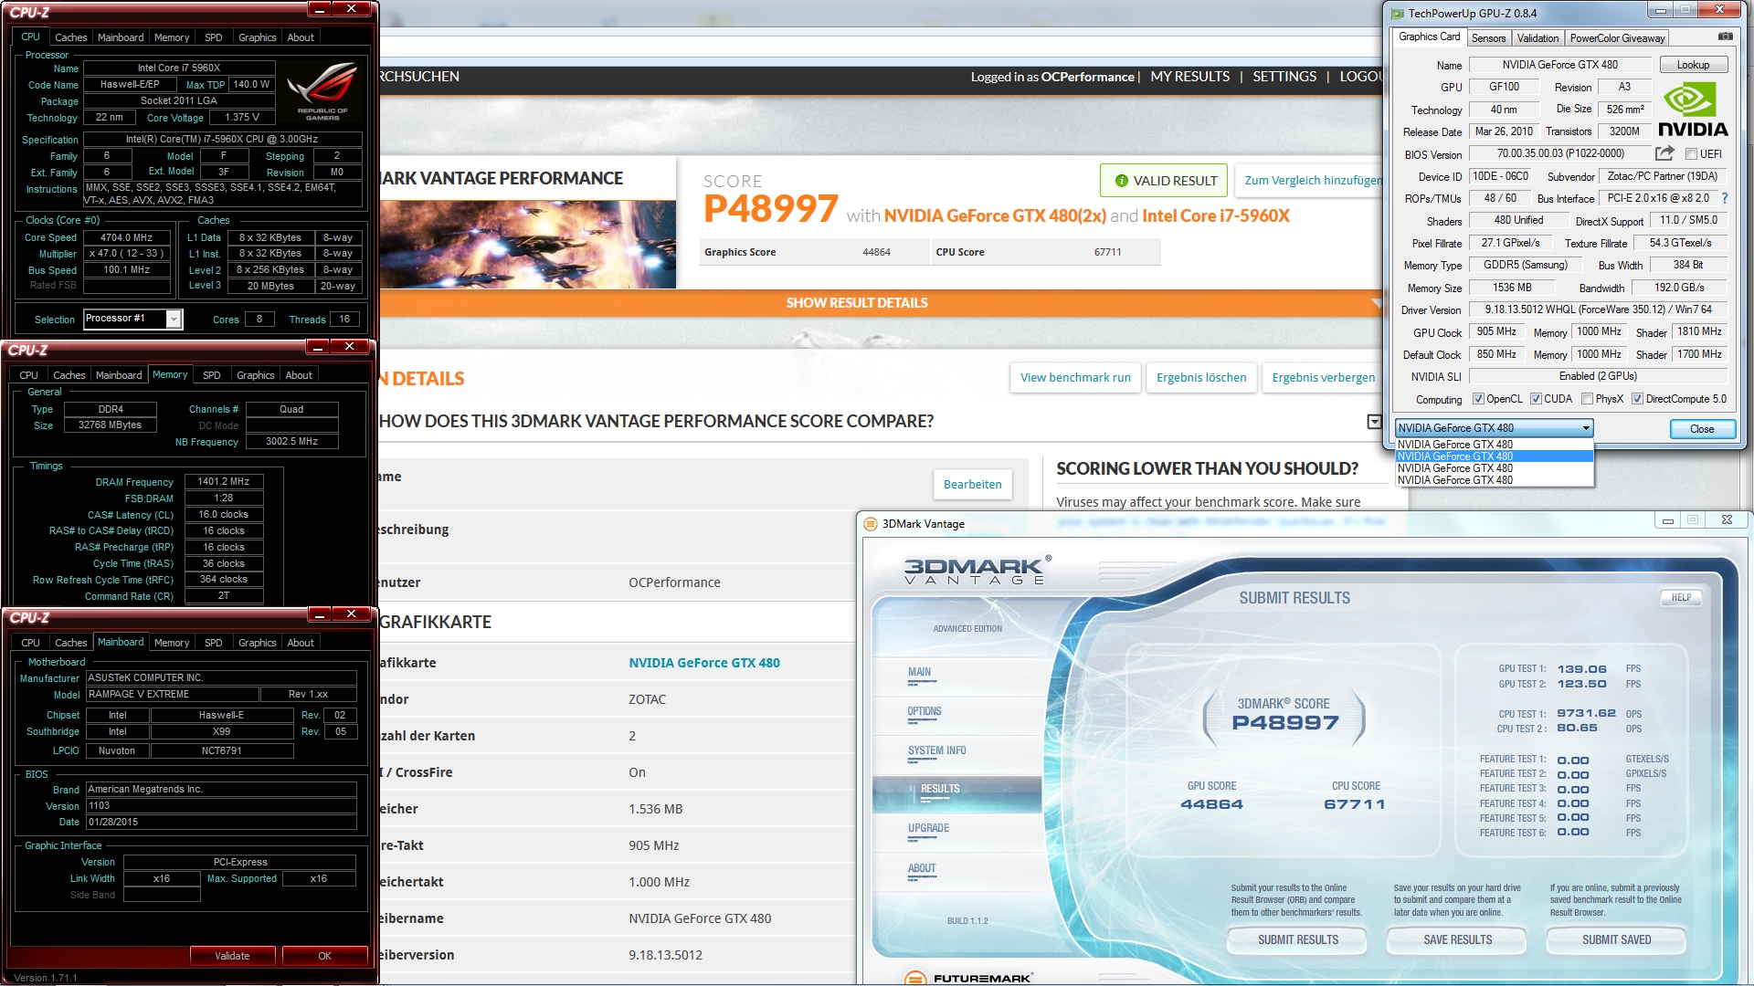Open About tab in the bottom Mainboard CPU-Z window
1754x986 pixels.
[301, 643]
